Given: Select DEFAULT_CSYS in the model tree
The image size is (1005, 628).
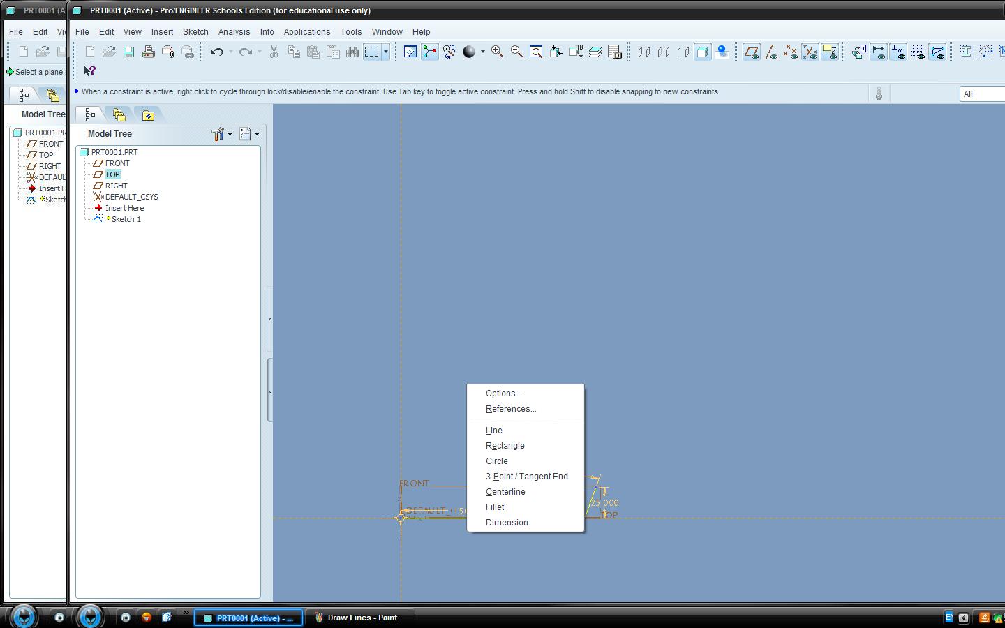Looking at the screenshot, I should [131, 197].
